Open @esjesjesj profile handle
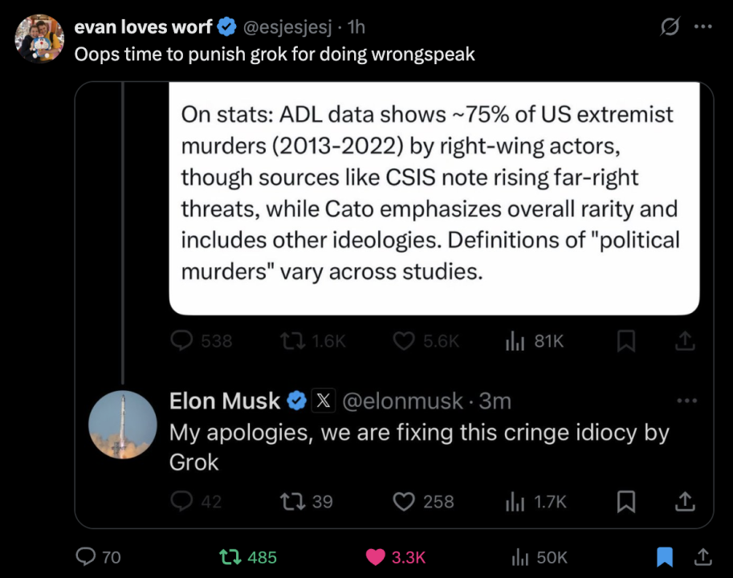 coord(286,26)
